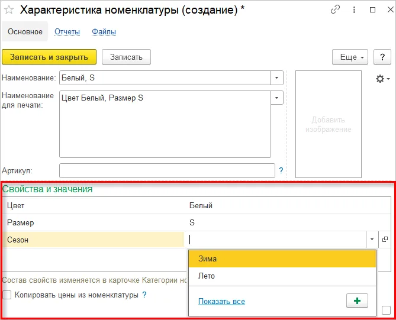
Task: Create new value with green plus
Action: [x=357, y=301]
